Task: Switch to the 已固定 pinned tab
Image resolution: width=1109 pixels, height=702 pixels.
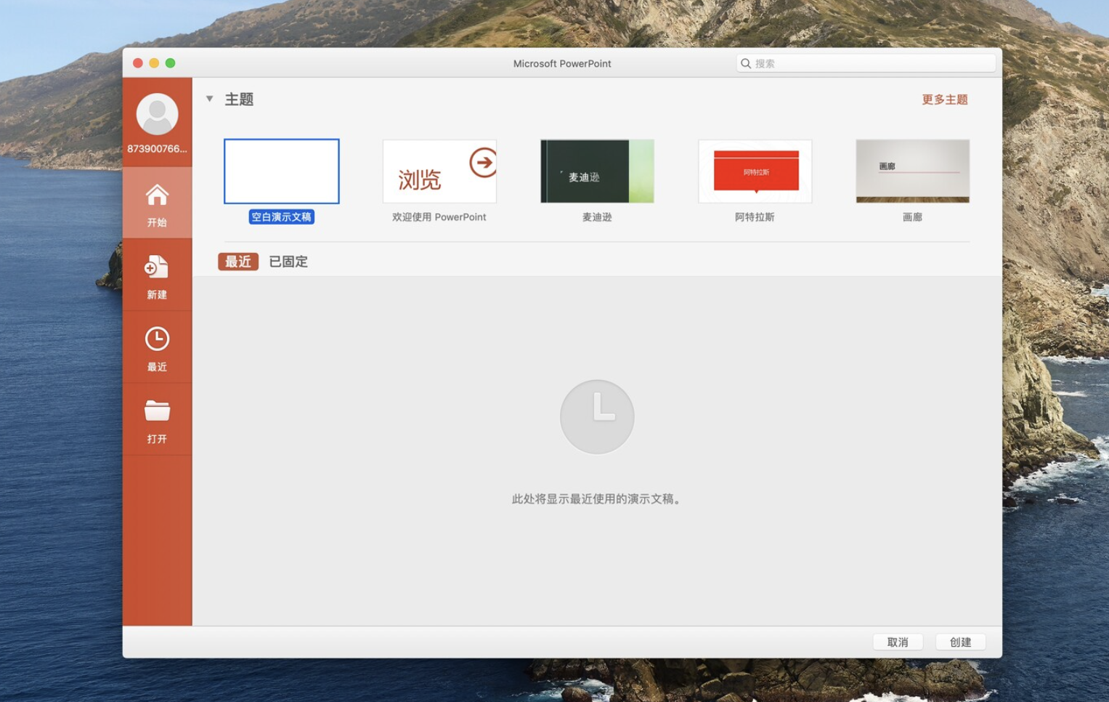Action: [x=288, y=262]
